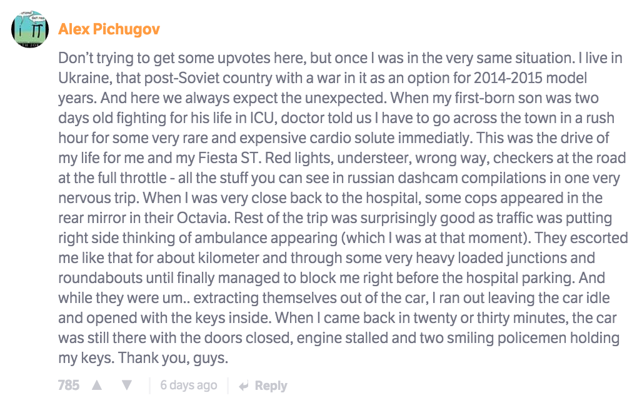Click the 785 vote count
Screen dimensions: 642x403
[x=69, y=386]
